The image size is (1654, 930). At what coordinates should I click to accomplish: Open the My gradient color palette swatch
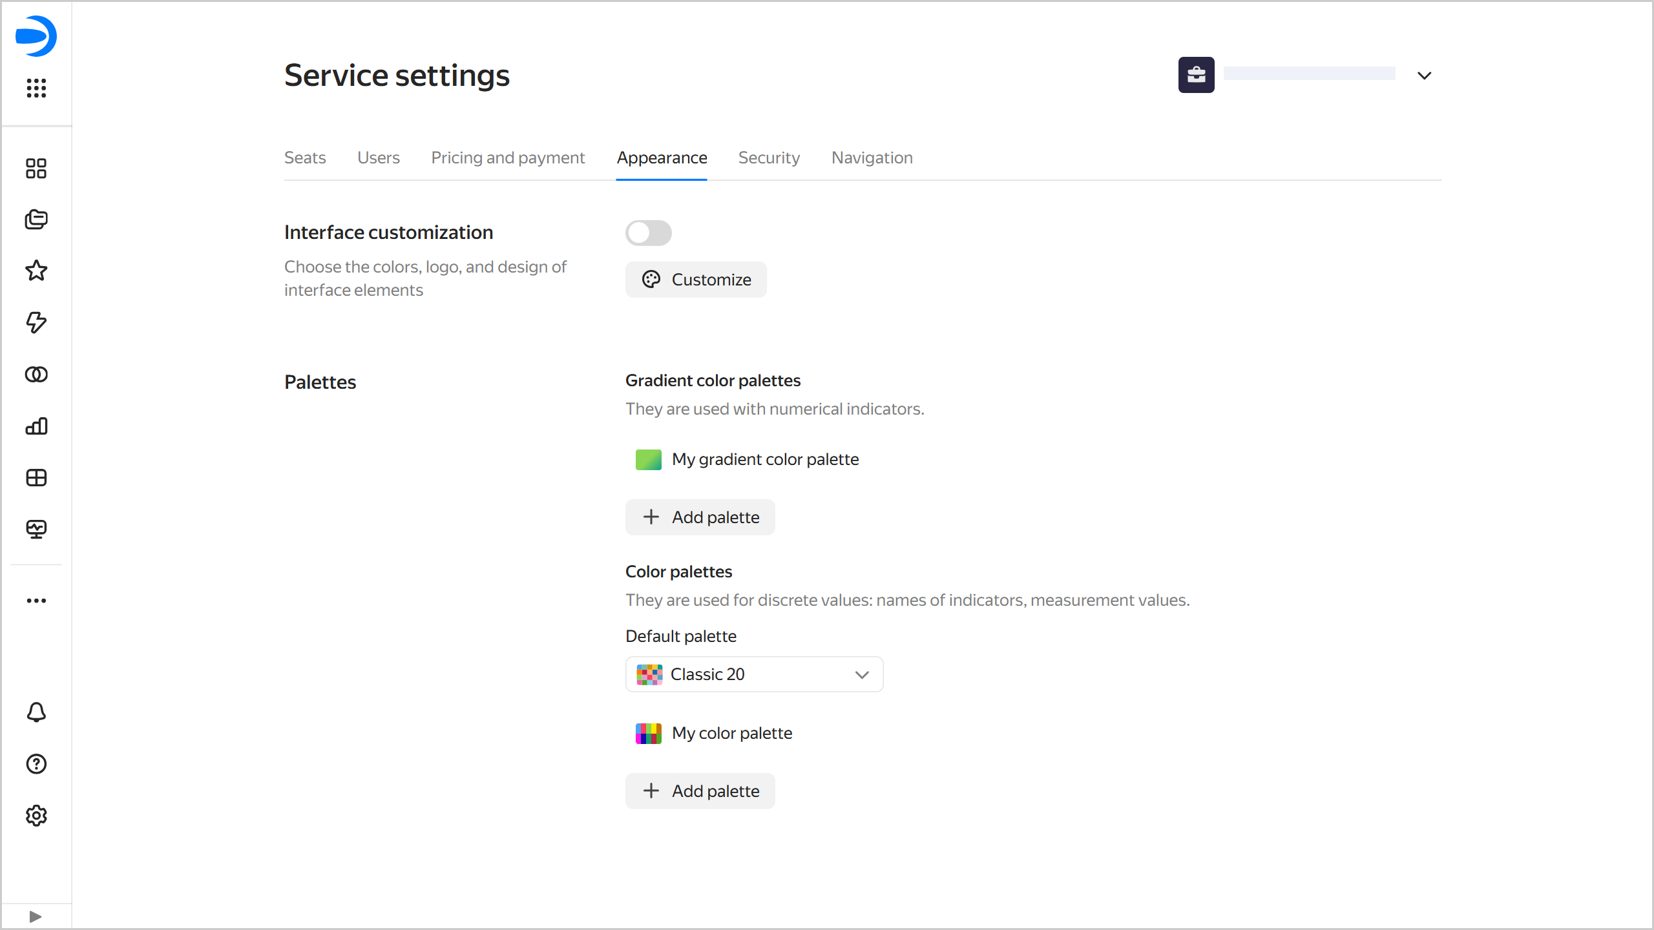[x=649, y=459]
